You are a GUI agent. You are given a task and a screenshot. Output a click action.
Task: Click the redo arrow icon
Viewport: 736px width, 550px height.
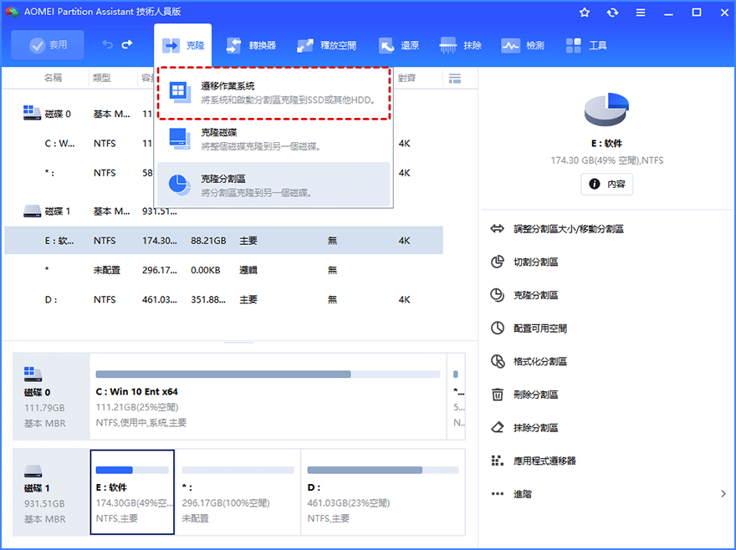click(x=127, y=44)
